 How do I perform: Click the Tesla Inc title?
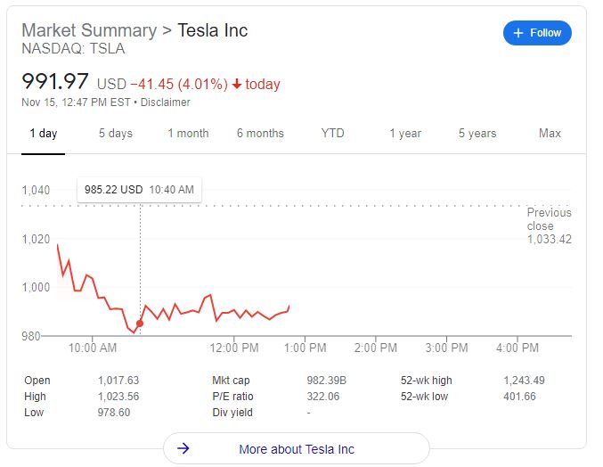pyautogui.click(x=213, y=30)
